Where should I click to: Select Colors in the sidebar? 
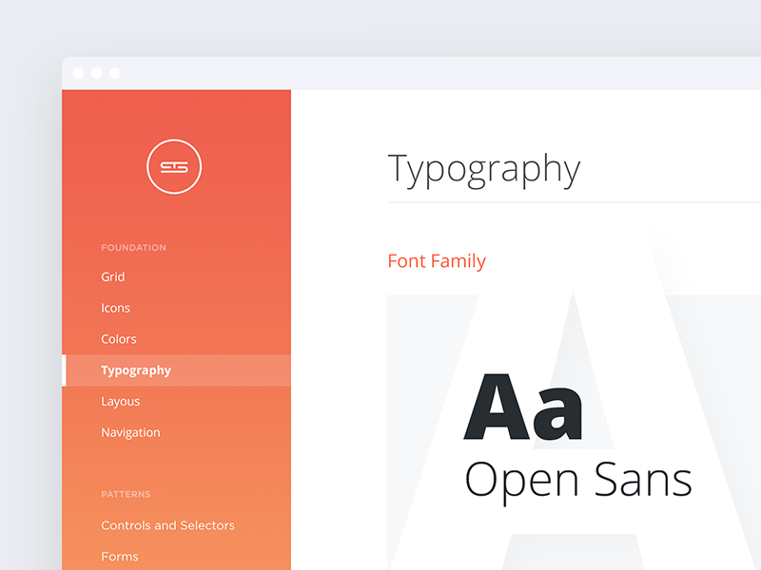coord(119,339)
